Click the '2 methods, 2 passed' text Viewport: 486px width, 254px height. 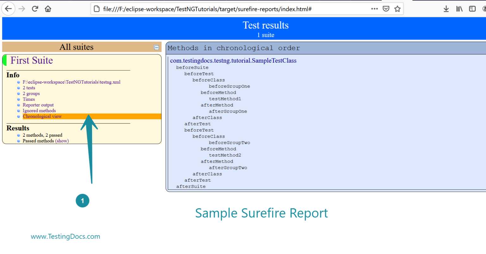click(42, 135)
